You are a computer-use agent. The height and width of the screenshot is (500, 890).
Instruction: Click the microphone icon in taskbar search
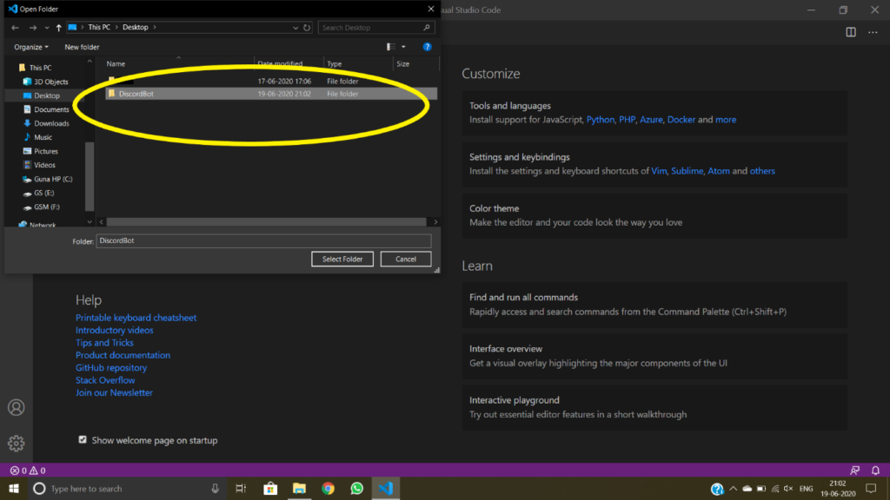coord(216,489)
